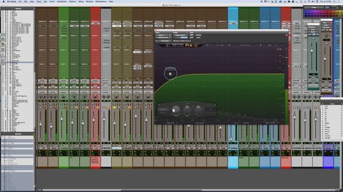Screen dimensions: 343x192
Task: Toggle Mute on the bright green channel strip
Action: click(65, 108)
